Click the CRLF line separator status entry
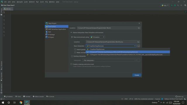Viewport: 187px width, 105px height. pos(126,99)
